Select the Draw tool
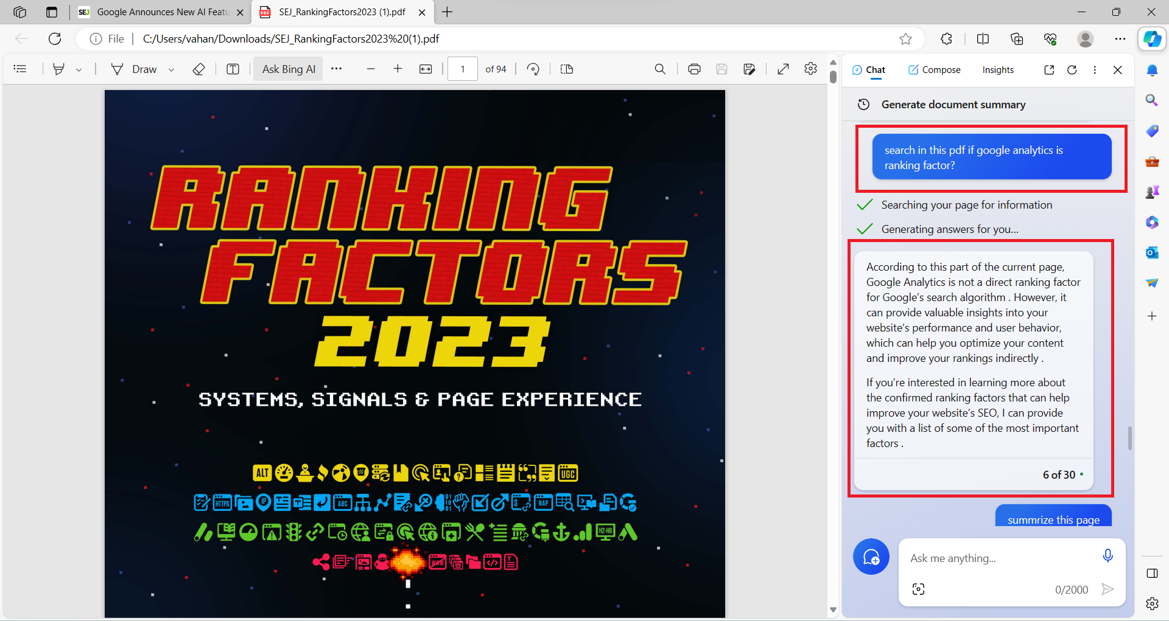Image resolution: width=1169 pixels, height=621 pixels. pos(136,69)
